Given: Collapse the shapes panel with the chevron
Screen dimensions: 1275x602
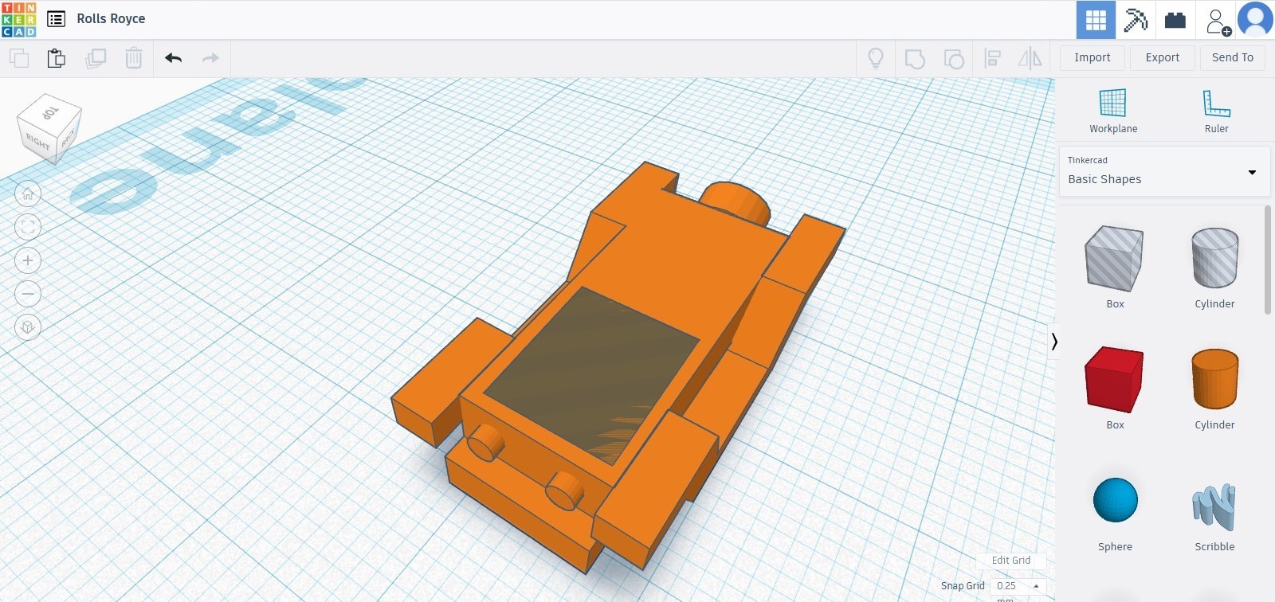Looking at the screenshot, I should coord(1053,342).
